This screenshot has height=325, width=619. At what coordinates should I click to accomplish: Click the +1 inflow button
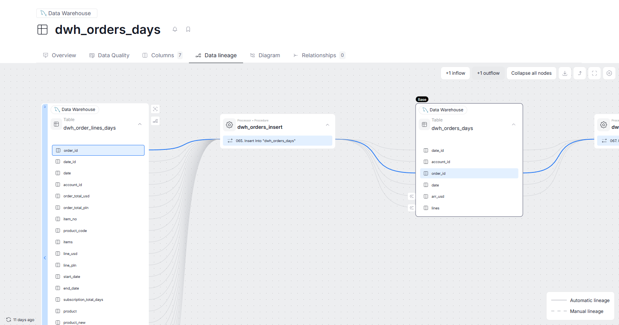coord(455,73)
